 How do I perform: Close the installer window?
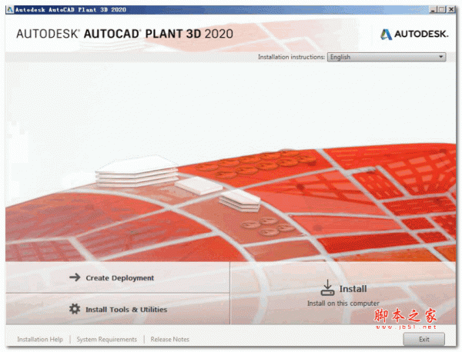click(450, 9)
